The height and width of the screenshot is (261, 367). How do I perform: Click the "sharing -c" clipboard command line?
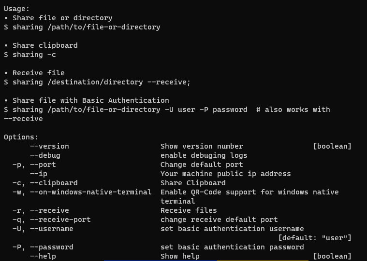tap(34, 55)
